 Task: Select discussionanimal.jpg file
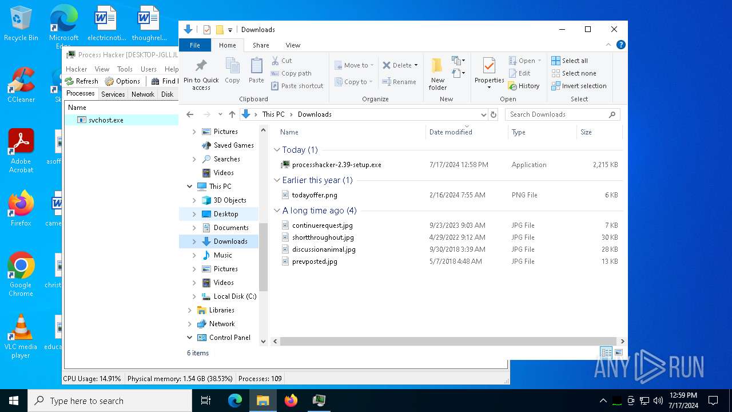(x=324, y=249)
